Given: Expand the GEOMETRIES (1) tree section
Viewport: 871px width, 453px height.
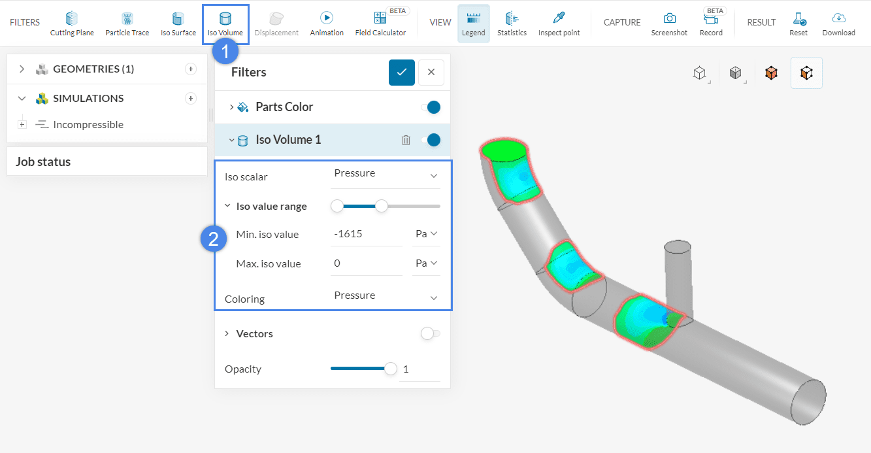Looking at the screenshot, I should tap(22, 69).
